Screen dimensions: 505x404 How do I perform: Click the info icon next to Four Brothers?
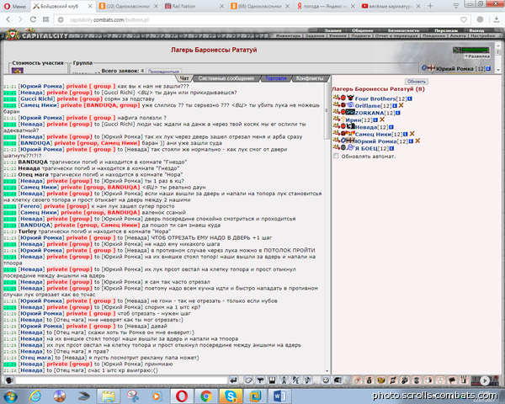pos(410,98)
